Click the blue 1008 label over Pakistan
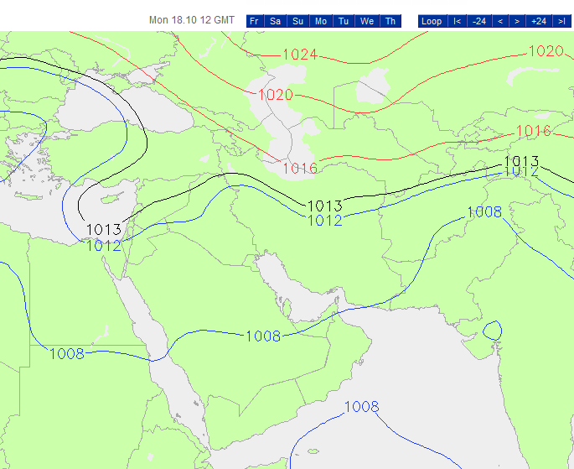Viewport: 574px width, 469px height. click(x=484, y=211)
